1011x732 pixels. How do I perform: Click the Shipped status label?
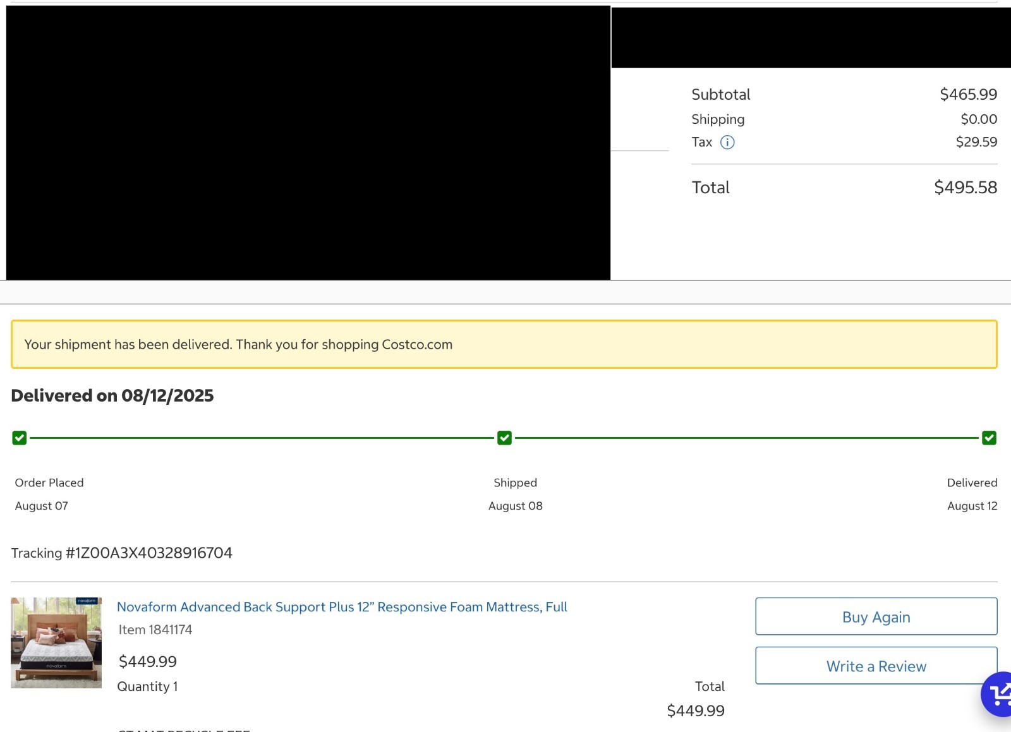tap(516, 483)
